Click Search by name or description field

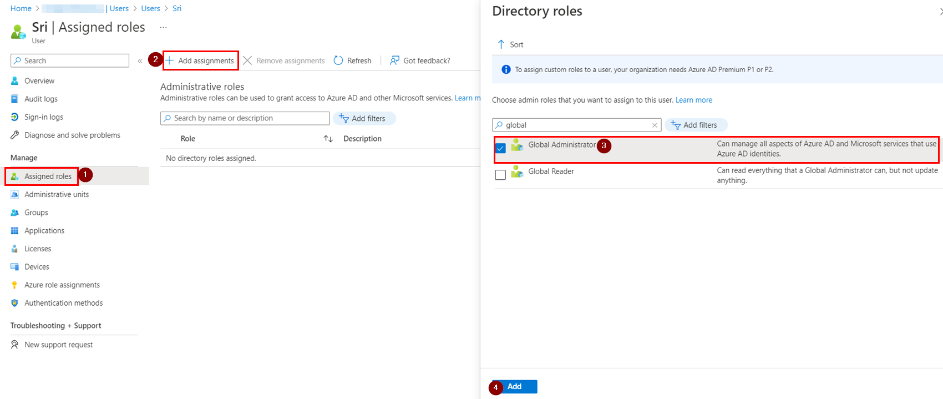pyautogui.click(x=245, y=118)
